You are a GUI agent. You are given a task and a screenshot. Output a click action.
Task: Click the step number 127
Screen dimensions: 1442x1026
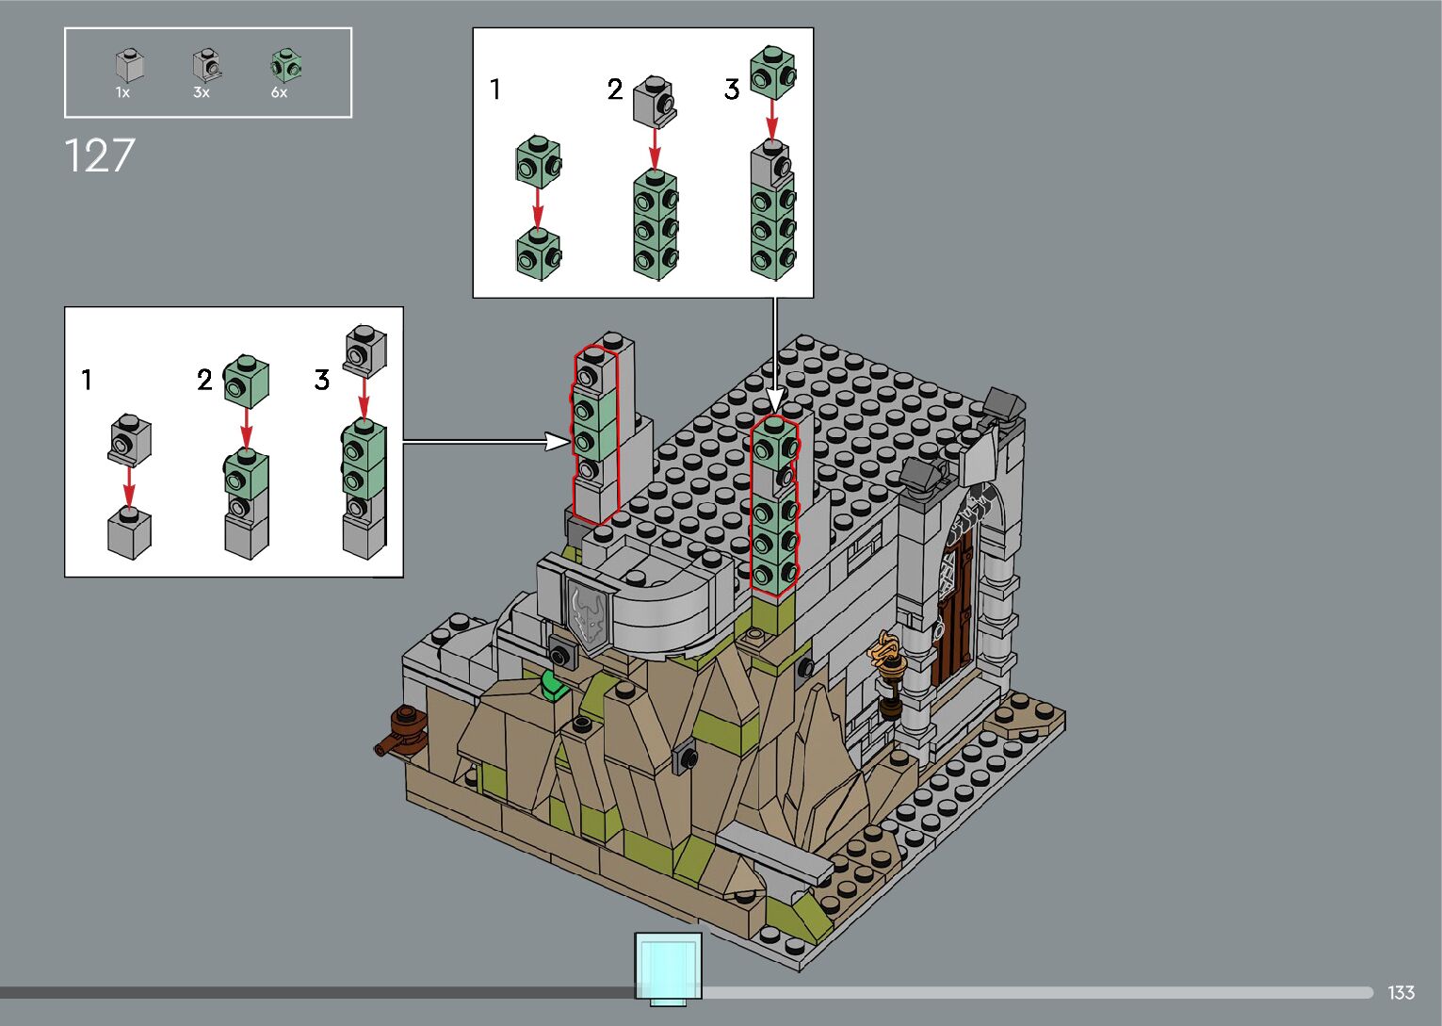pyautogui.click(x=100, y=156)
